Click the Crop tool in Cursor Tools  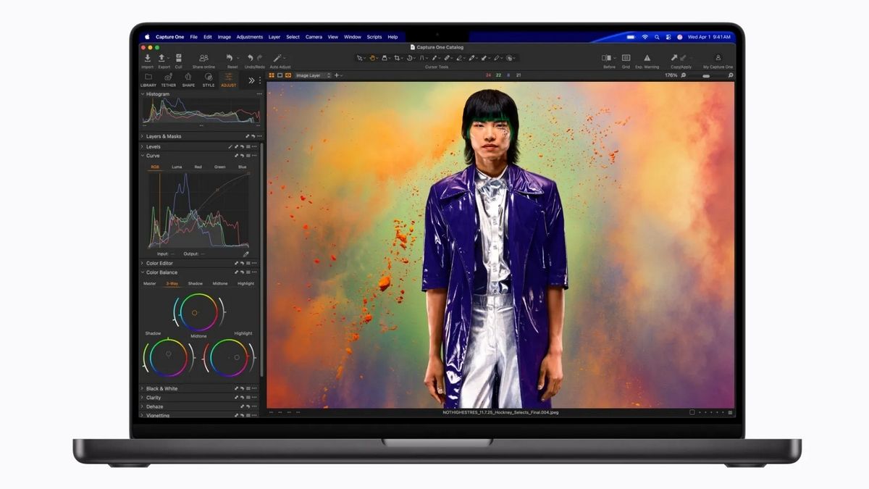[x=397, y=59]
